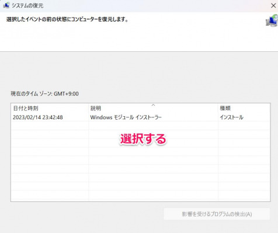Image resolution: width=278 pixels, height=233 pixels.
Task: Click divider between 説明 and 種類 headers
Action: pyautogui.click(x=218, y=108)
